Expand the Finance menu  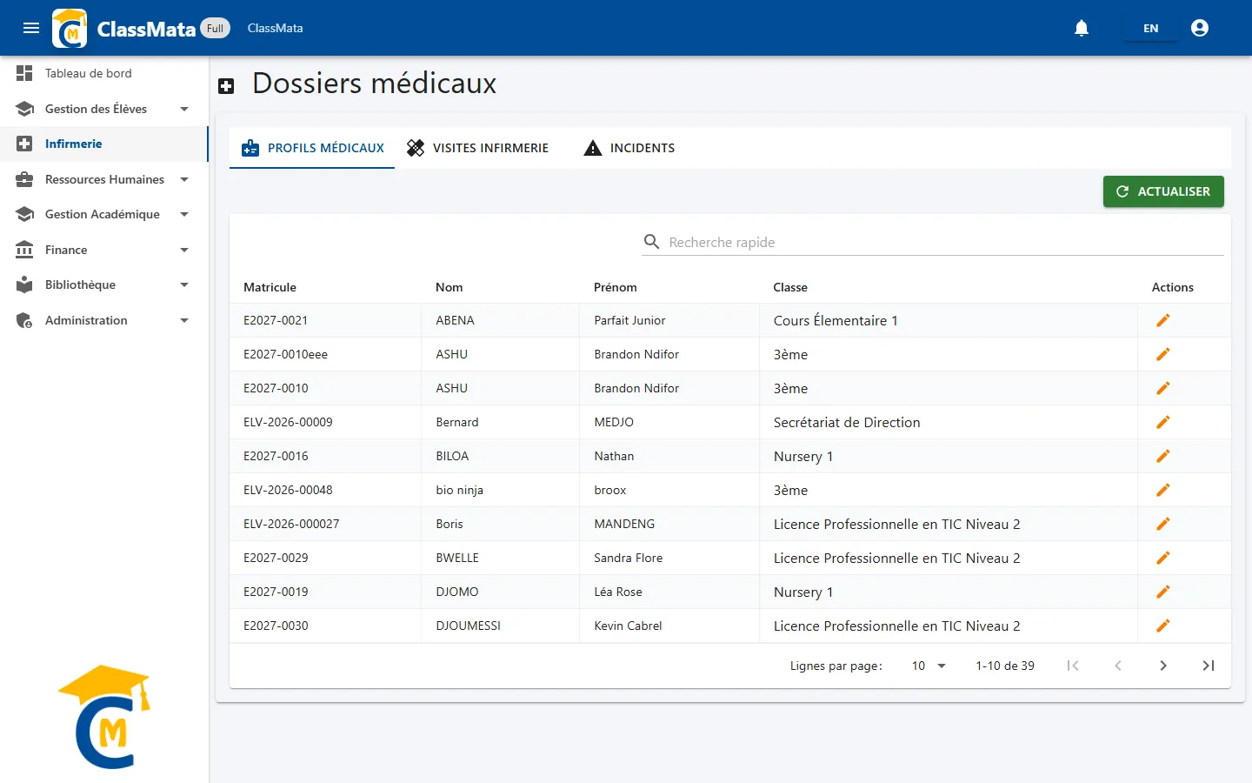point(104,250)
